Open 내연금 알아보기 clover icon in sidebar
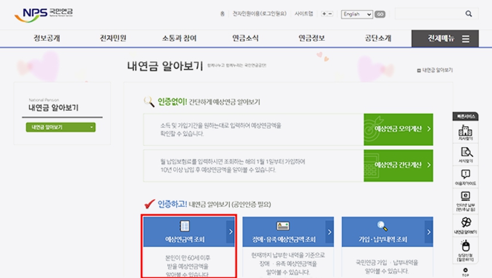Image resolution: width=492 pixels, height=278 pixels. (466, 223)
